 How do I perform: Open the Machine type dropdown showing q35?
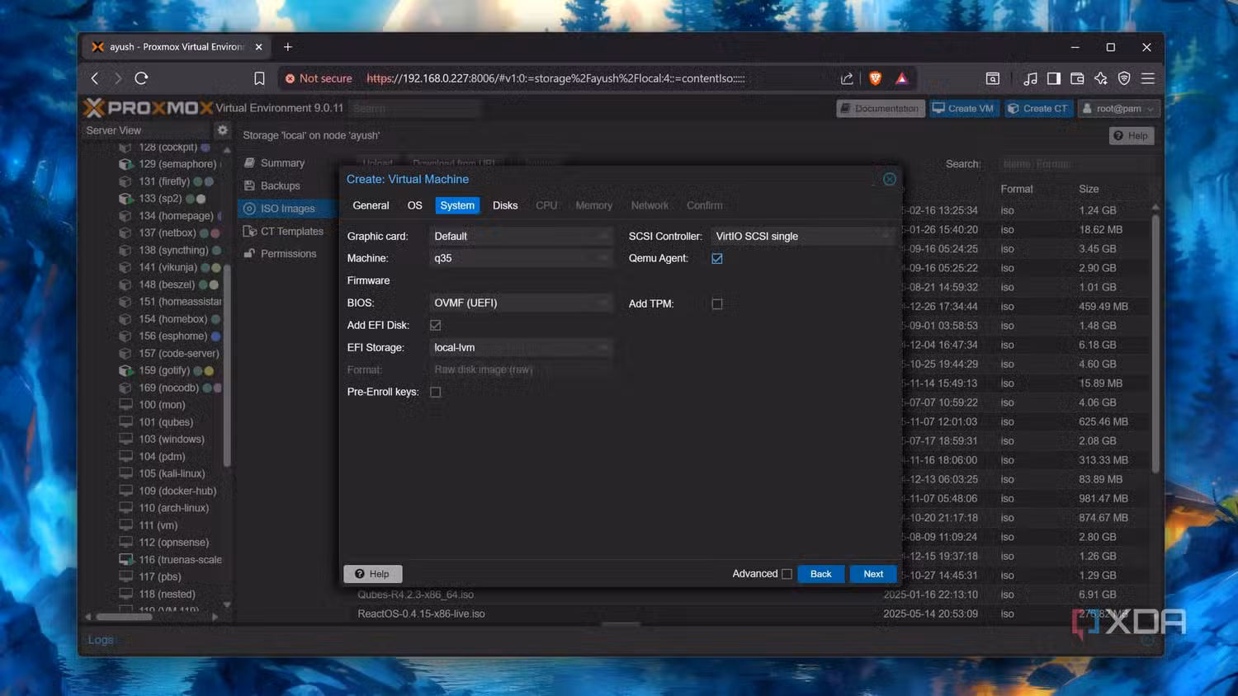pyautogui.click(x=522, y=258)
